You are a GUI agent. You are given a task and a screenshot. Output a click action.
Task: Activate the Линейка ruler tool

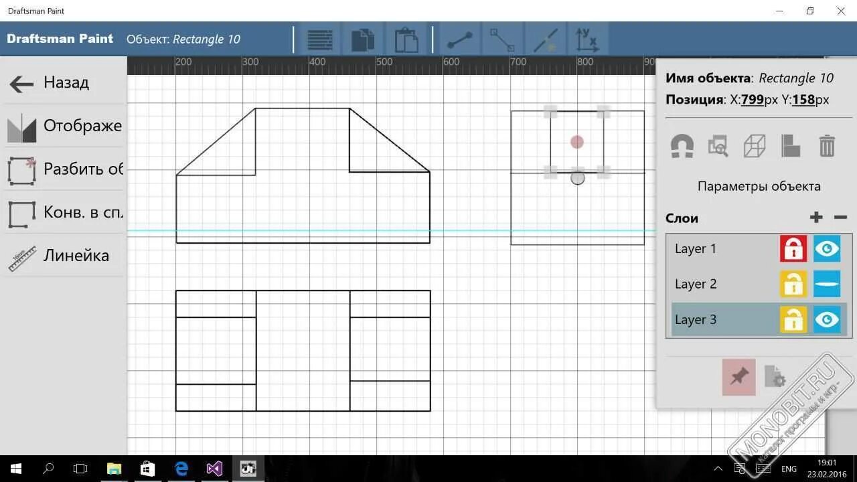pos(65,256)
